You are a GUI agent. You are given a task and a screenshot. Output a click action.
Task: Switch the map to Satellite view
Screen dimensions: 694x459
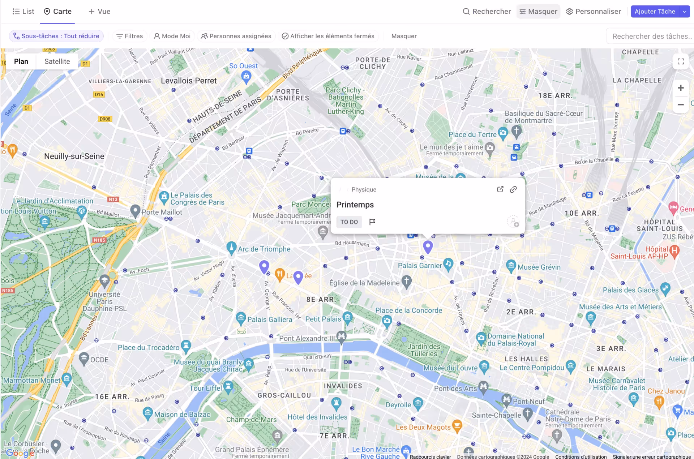57,61
